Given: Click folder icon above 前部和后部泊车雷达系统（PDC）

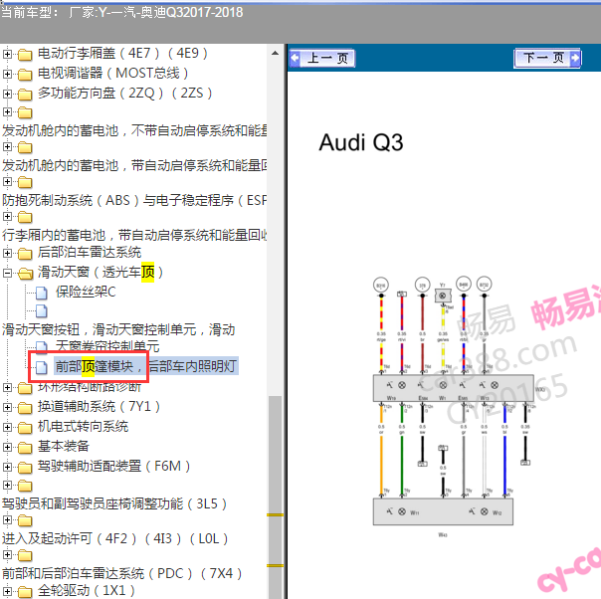Looking at the screenshot, I should pos(25,555).
